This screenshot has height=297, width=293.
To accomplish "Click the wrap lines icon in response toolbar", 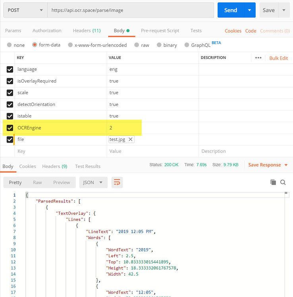I will click(117, 182).
